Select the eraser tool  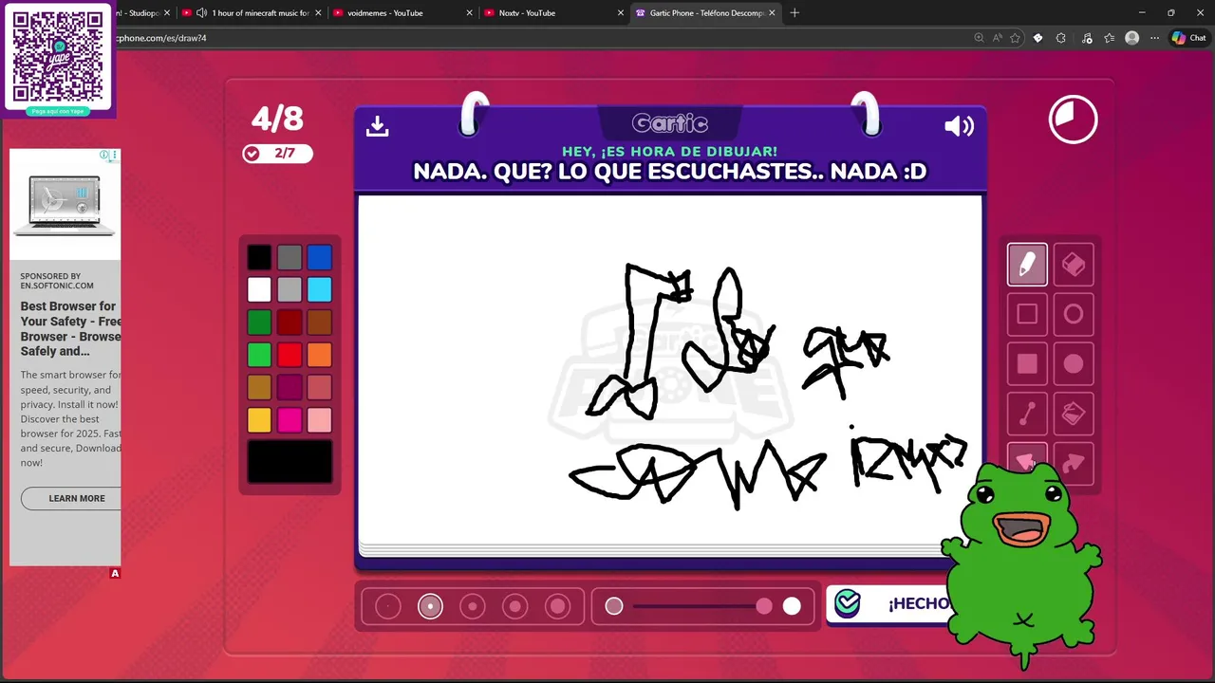point(1074,265)
